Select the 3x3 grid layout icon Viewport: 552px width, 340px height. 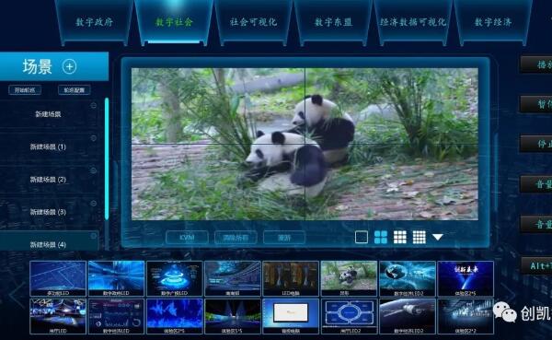click(x=400, y=237)
